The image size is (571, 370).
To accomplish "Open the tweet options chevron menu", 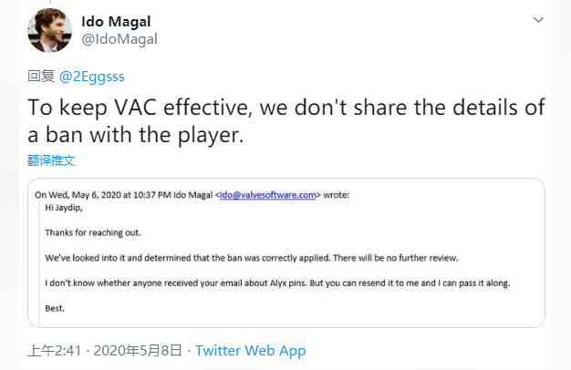I will point(539,18).
